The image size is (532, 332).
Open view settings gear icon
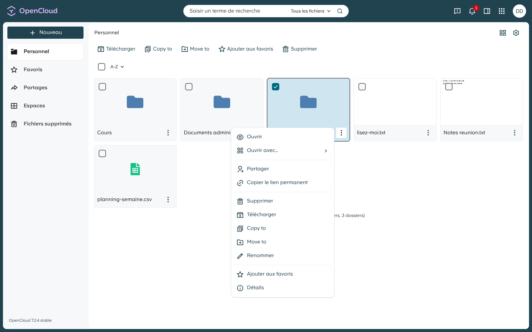[516, 33]
